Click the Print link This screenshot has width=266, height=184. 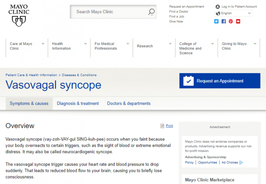[x=169, y=126]
